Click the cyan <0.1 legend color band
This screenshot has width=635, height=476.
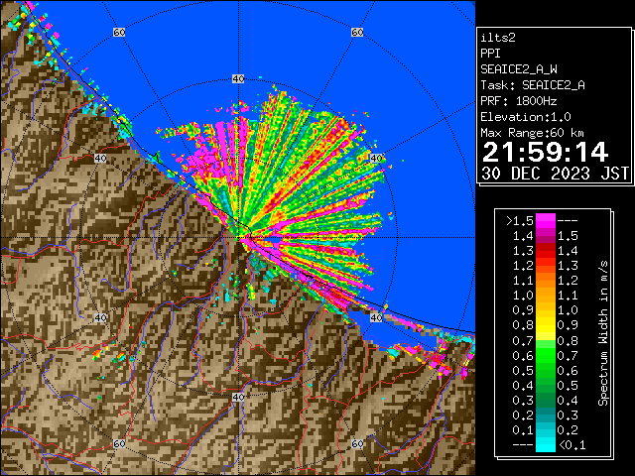point(545,445)
